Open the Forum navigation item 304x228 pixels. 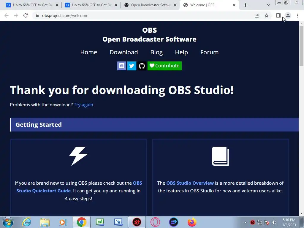(209, 52)
